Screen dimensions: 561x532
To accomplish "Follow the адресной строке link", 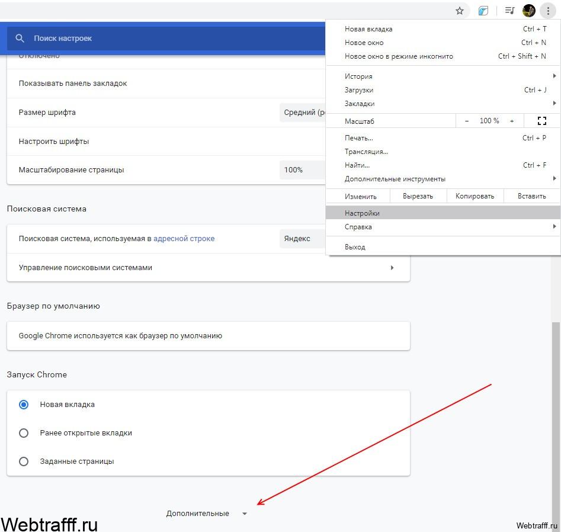I will click(184, 239).
